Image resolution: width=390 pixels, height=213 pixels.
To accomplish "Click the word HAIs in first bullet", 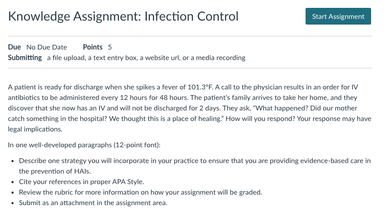I will click(x=82, y=171).
